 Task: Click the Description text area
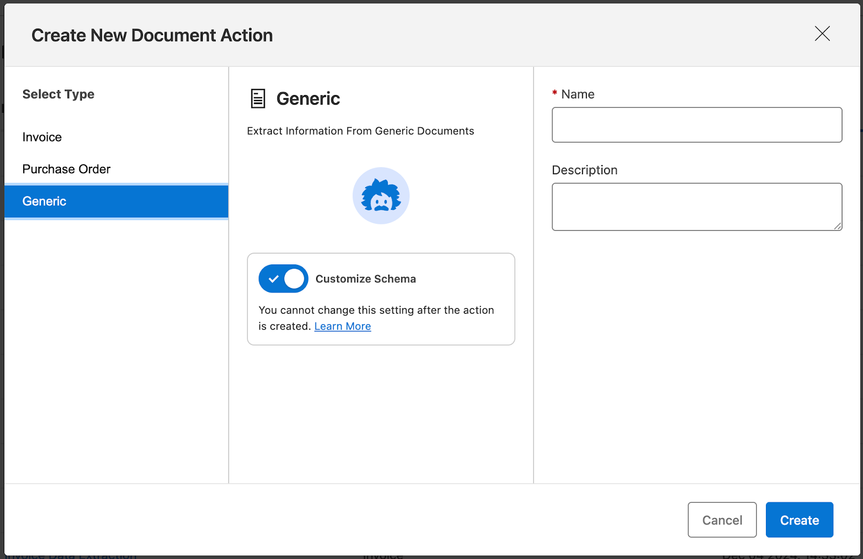696,207
